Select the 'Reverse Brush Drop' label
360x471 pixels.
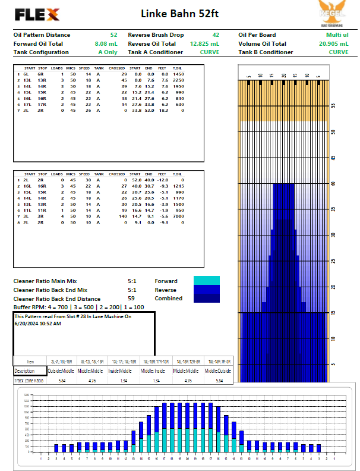(156, 35)
